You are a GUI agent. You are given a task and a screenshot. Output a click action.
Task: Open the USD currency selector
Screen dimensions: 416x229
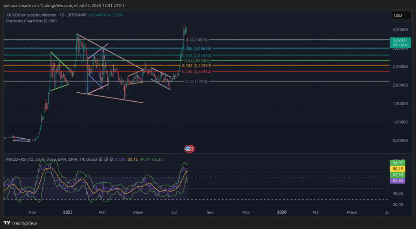[x=398, y=15]
